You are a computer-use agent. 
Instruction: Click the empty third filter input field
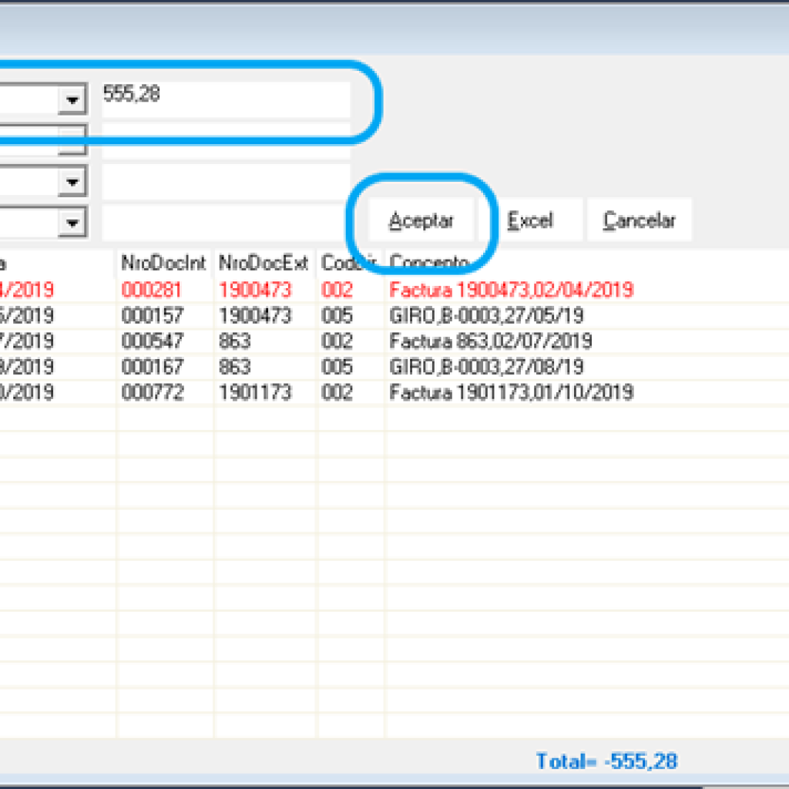coord(226,182)
